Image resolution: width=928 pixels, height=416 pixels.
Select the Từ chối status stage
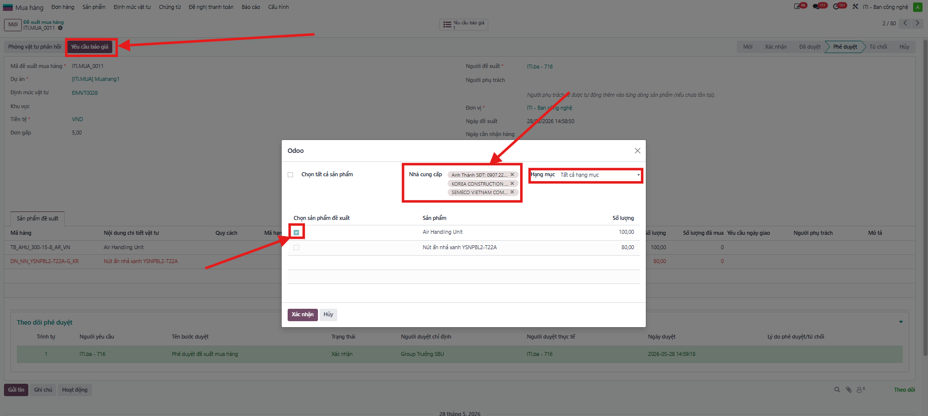coord(878,47)
